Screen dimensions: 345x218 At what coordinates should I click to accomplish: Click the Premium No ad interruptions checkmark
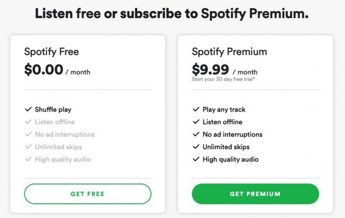[195, 134]
